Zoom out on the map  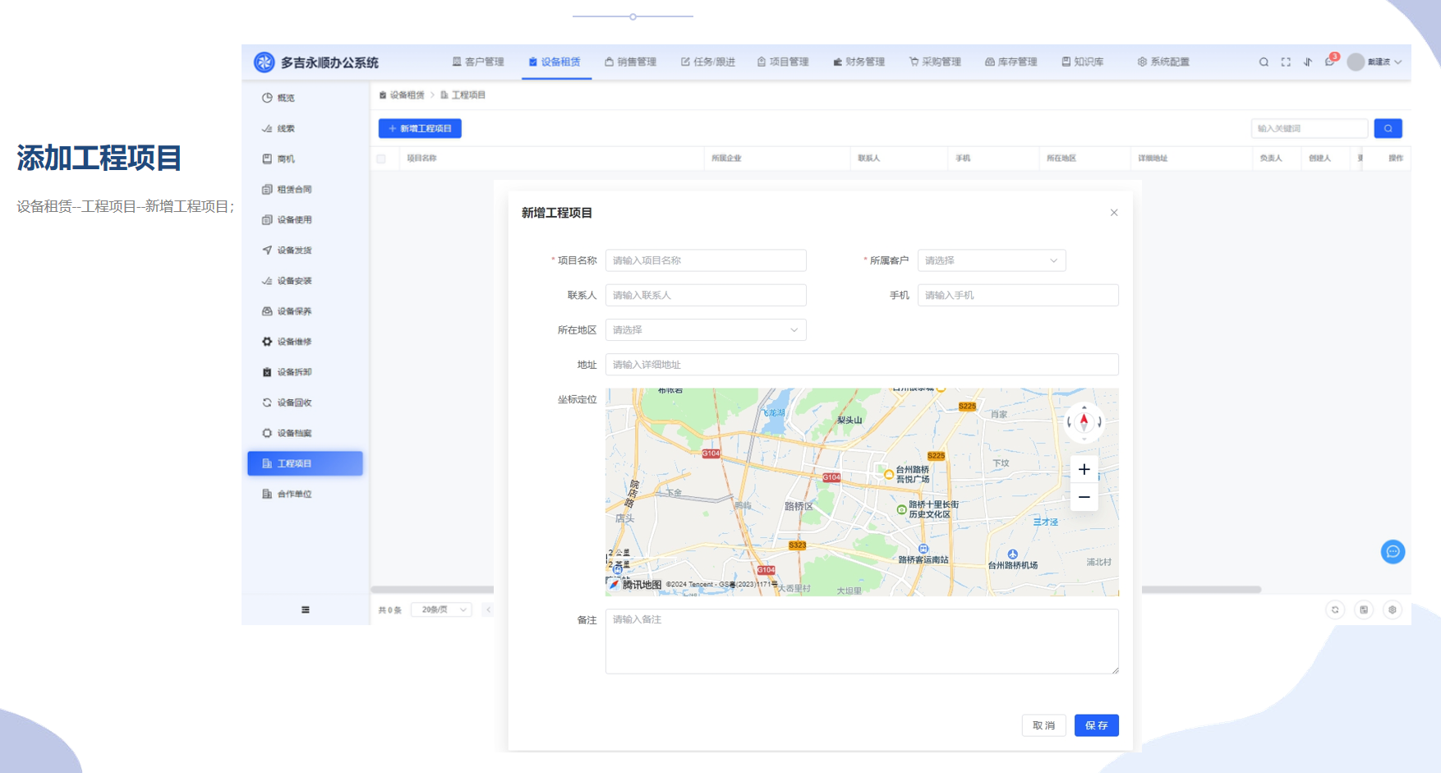[x=1084, y=497]
